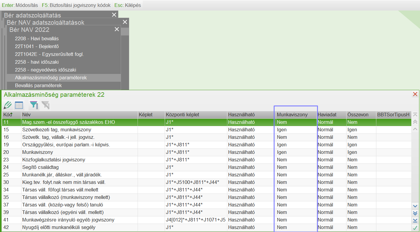Select row Országgyűlési, európai parlam.-i képvis.

pos(207,145)
